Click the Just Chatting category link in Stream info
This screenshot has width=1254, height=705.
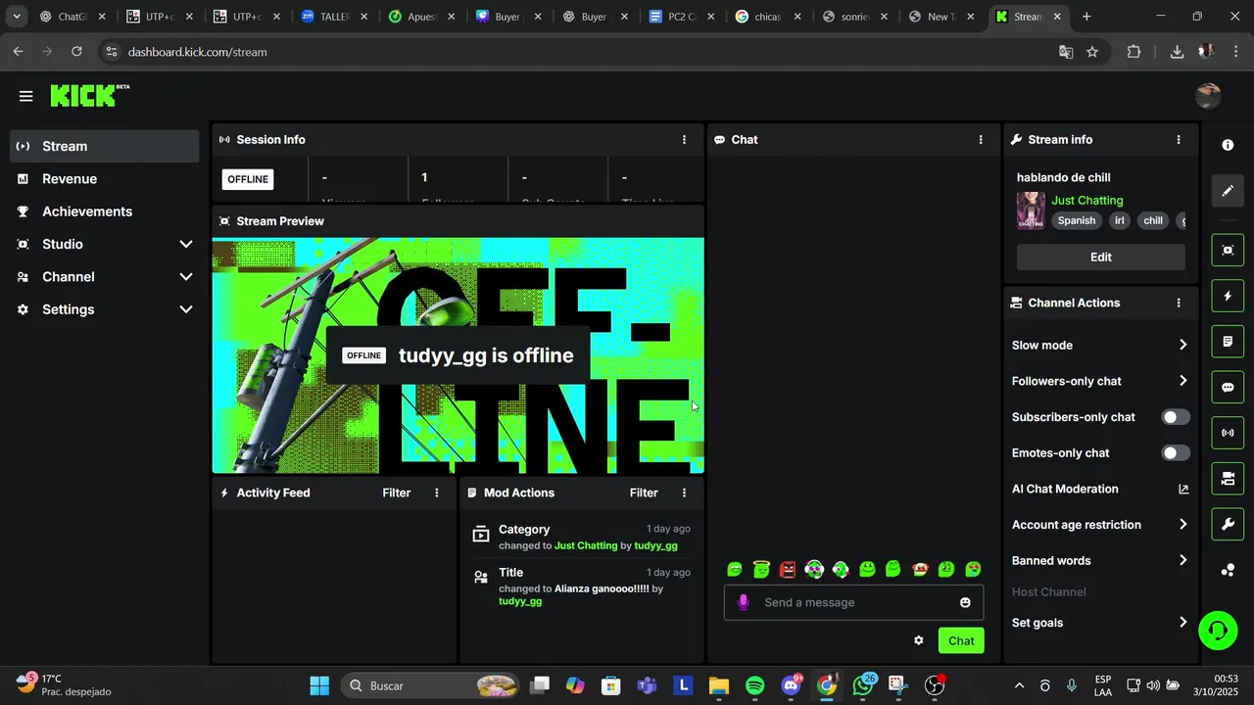[1087, 201]
